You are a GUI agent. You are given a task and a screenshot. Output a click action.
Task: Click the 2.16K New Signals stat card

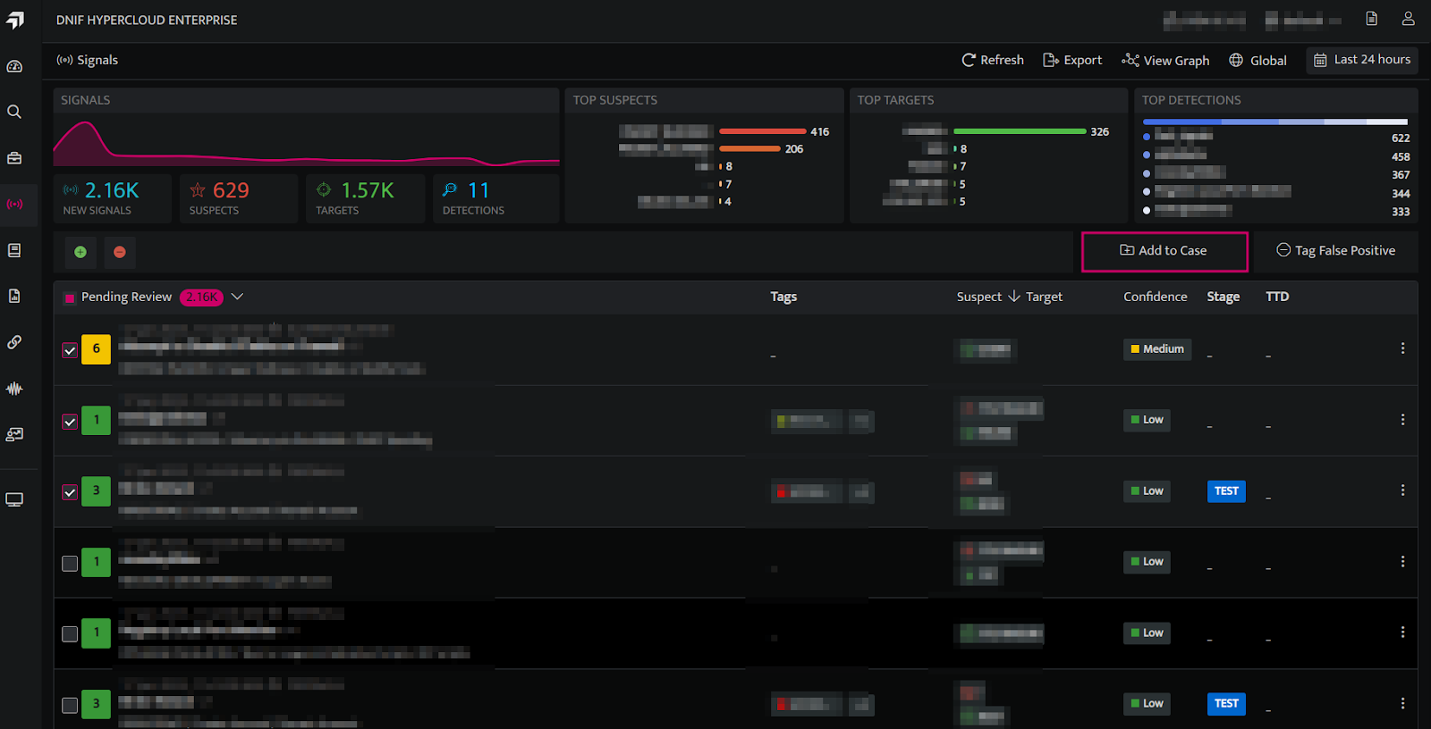(x=113, y=198)
